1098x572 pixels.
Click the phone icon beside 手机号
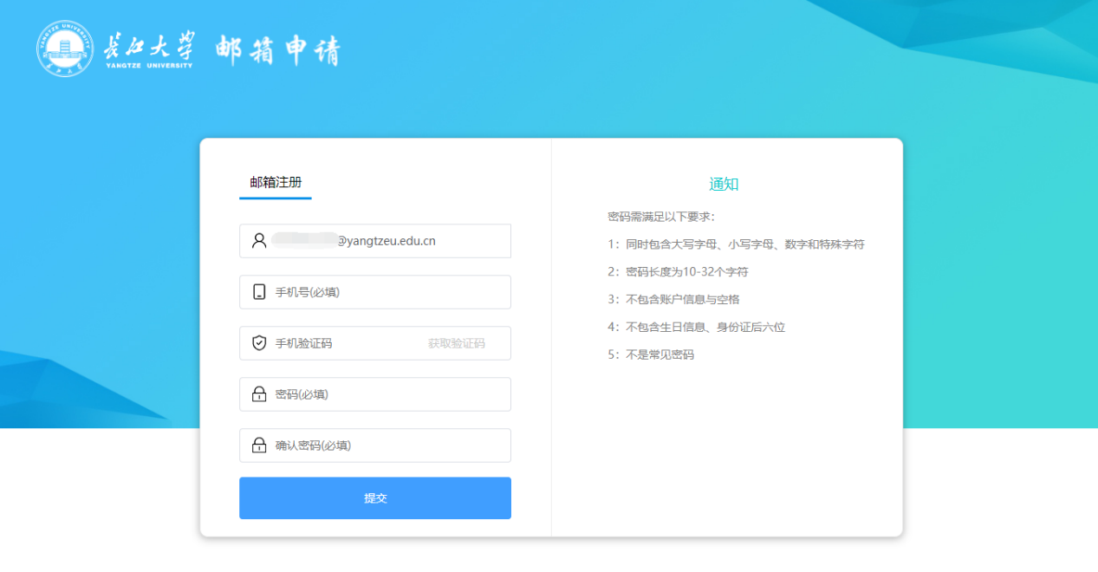[x=259, y=292]
